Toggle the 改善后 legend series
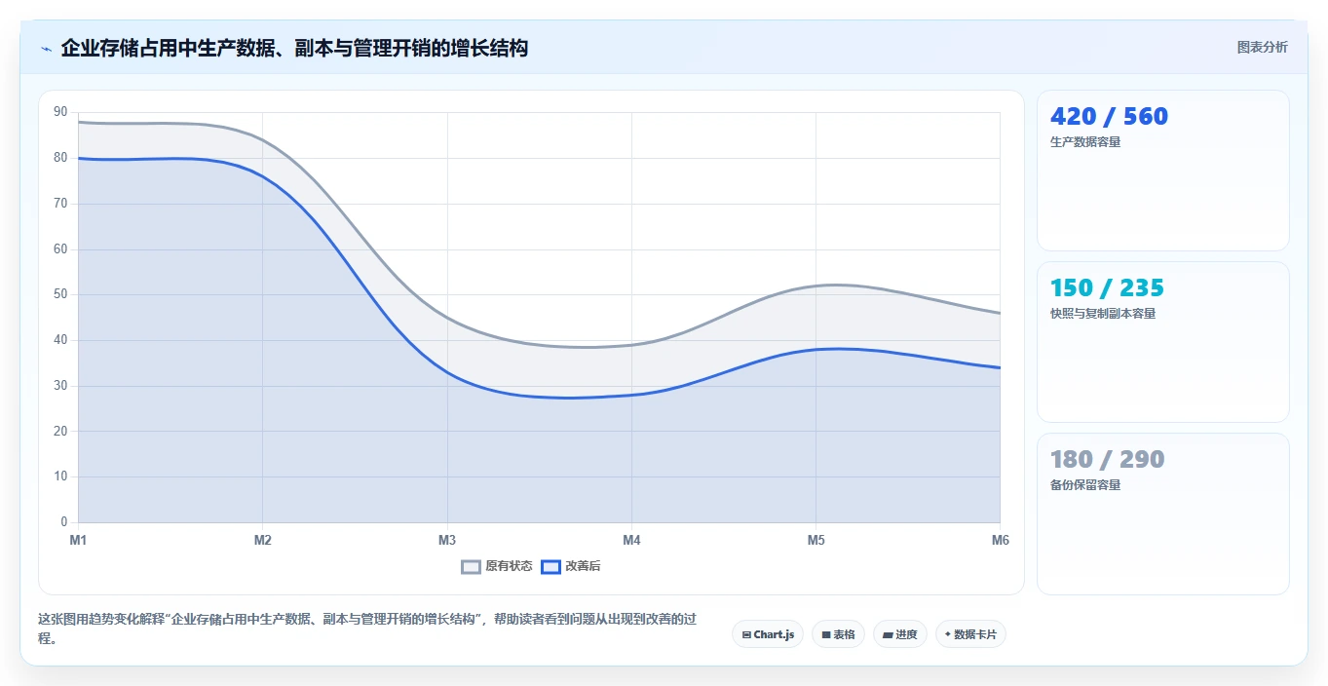1328x686 pixels. coord(571,566)
